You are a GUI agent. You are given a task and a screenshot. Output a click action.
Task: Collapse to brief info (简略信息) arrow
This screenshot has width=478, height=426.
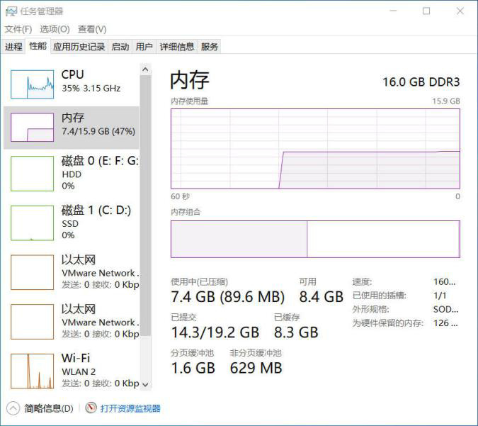coord(13,408)
